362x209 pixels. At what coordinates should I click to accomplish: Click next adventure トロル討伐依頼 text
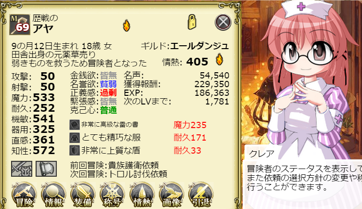pos(138,174)
